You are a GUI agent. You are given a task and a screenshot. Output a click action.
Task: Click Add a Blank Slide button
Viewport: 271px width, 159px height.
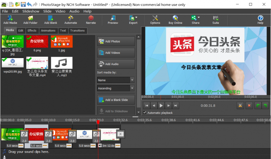[x=116, y=100]
